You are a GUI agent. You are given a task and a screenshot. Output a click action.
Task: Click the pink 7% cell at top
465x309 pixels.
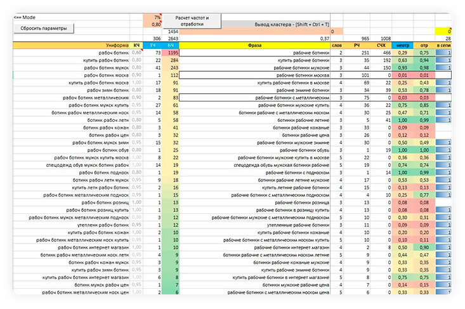(x=153, y=17)
